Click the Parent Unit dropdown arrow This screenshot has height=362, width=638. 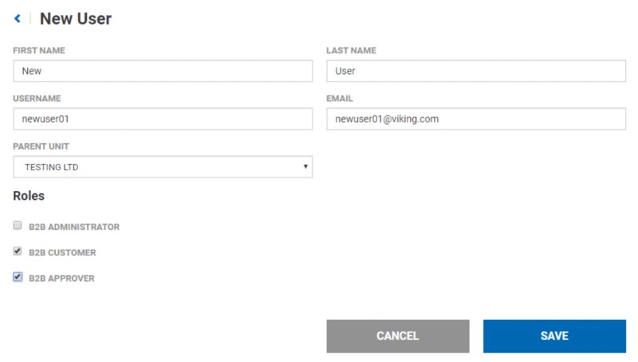coord(305,167)
